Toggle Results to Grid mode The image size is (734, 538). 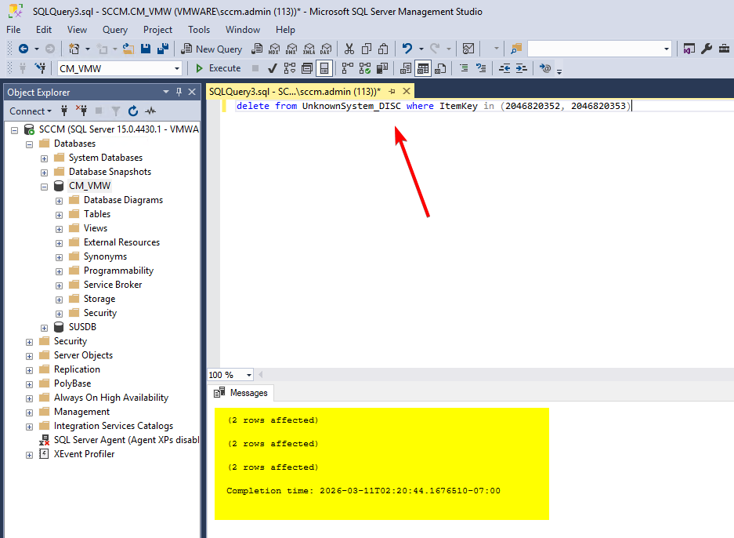(423, 68)
